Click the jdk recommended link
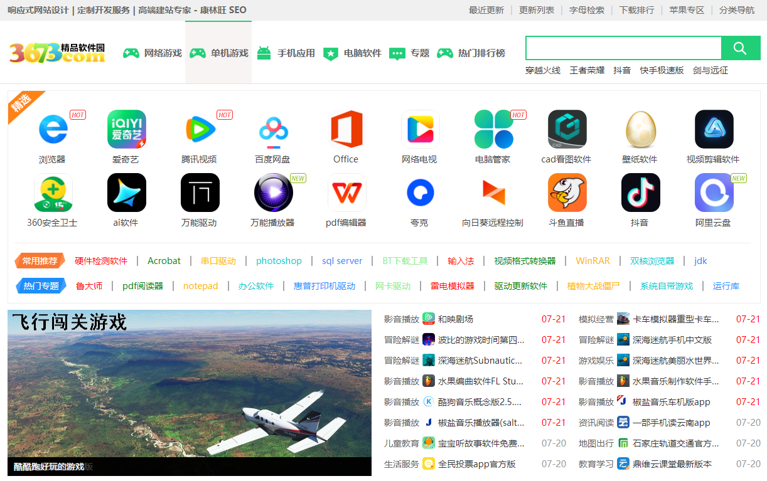This screenshot has width=767, height=481. [x=700, y=261]
